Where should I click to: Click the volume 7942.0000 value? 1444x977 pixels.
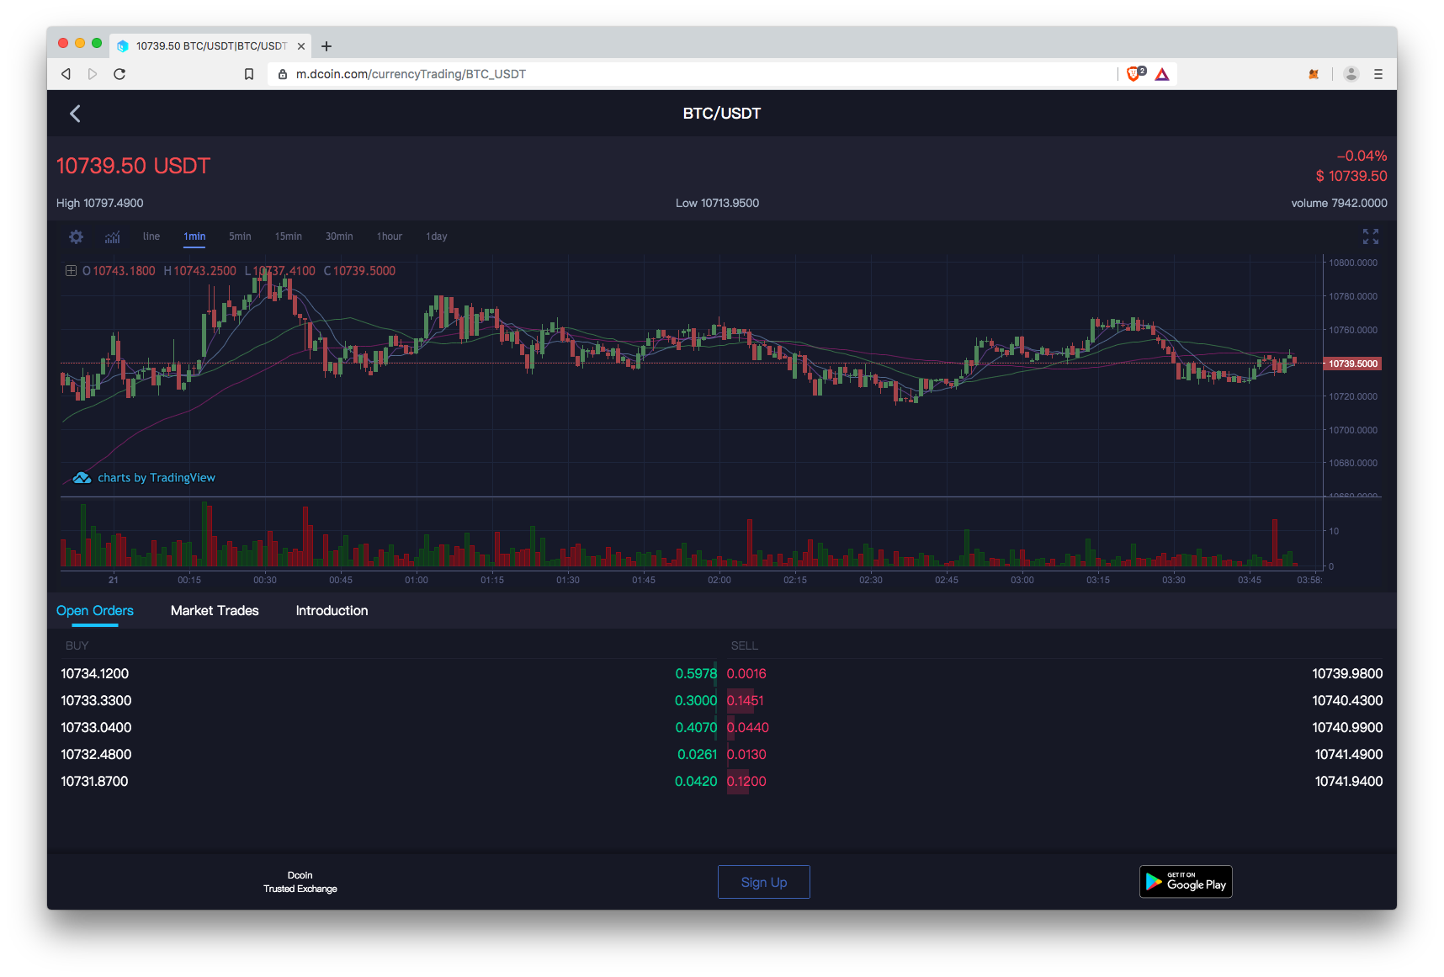point(1339,204)
